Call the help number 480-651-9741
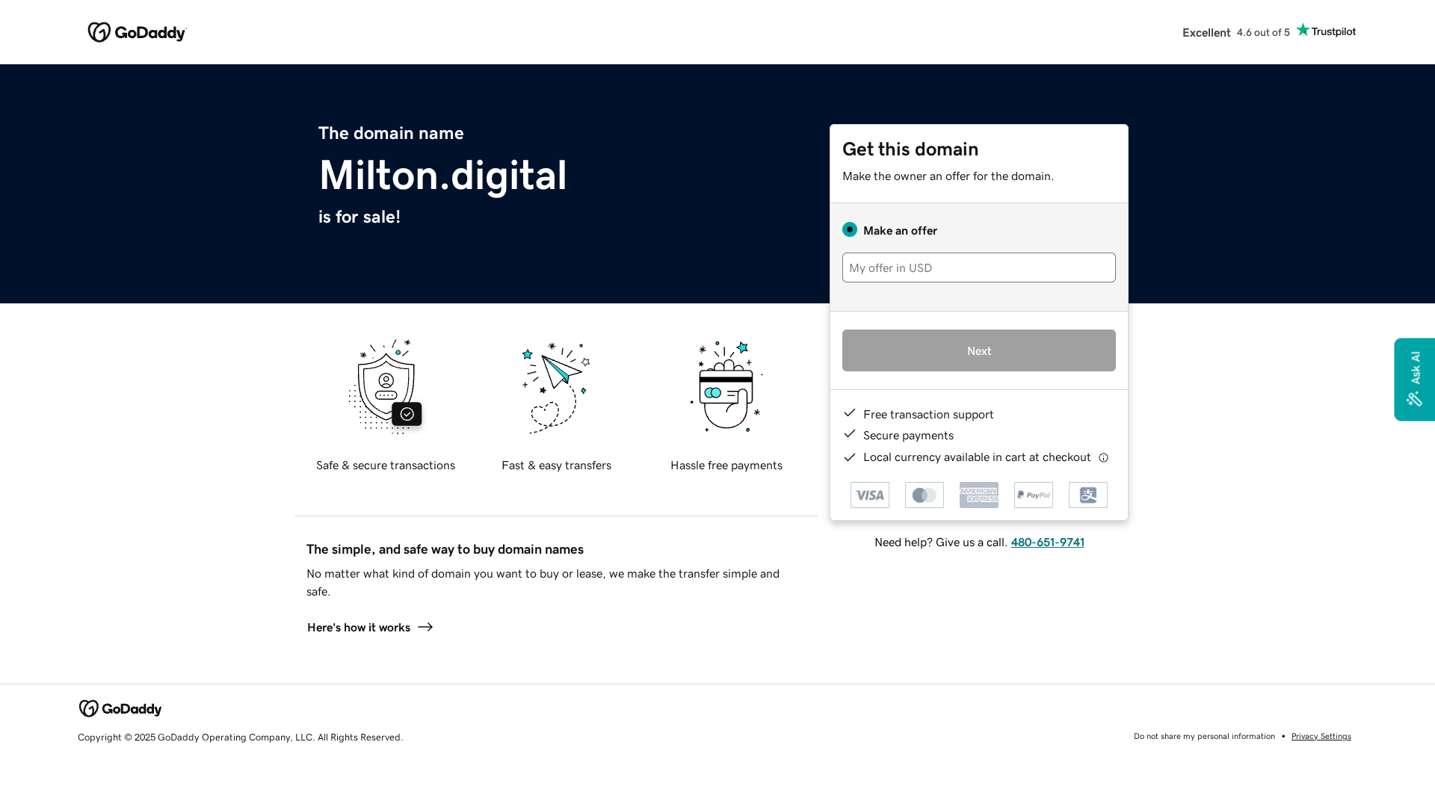1435x807 pixels. tap(1047, 542)
